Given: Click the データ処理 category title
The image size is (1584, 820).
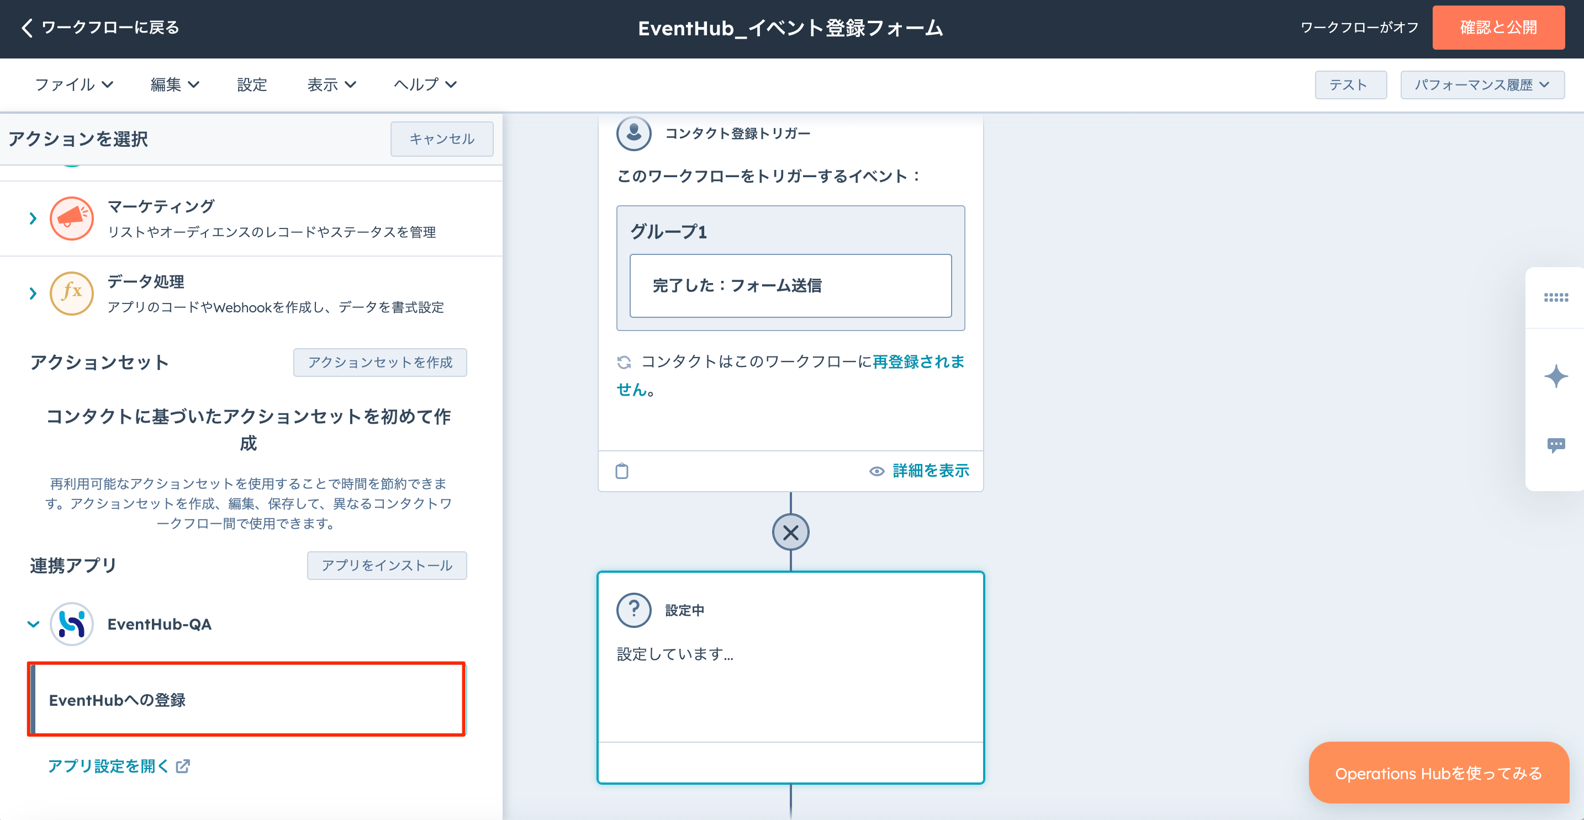Looking at the screenshot, I should (146, 281).
